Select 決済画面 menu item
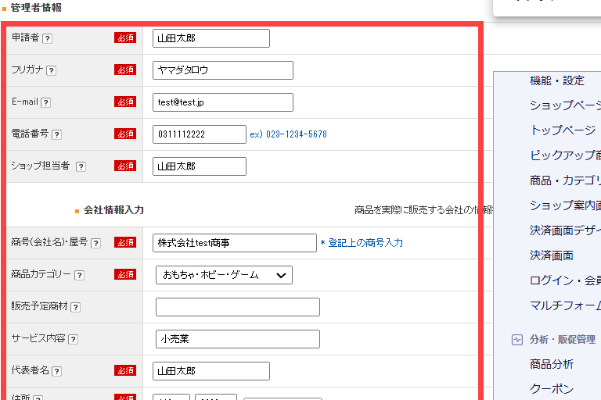601x400 pixels. (x=552, y=255)
